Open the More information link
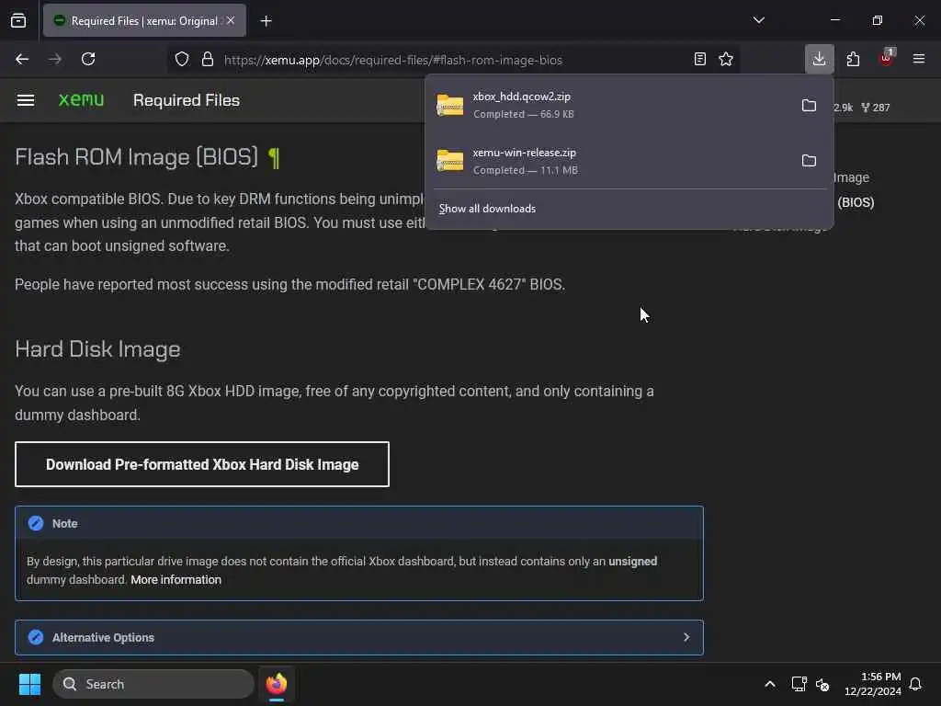This screenshot has width=941, height=706. 176,580
